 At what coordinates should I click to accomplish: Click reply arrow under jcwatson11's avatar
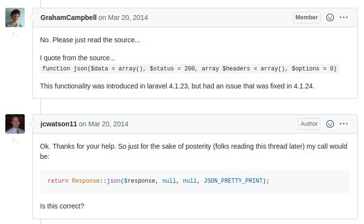[x=15, y=141]
